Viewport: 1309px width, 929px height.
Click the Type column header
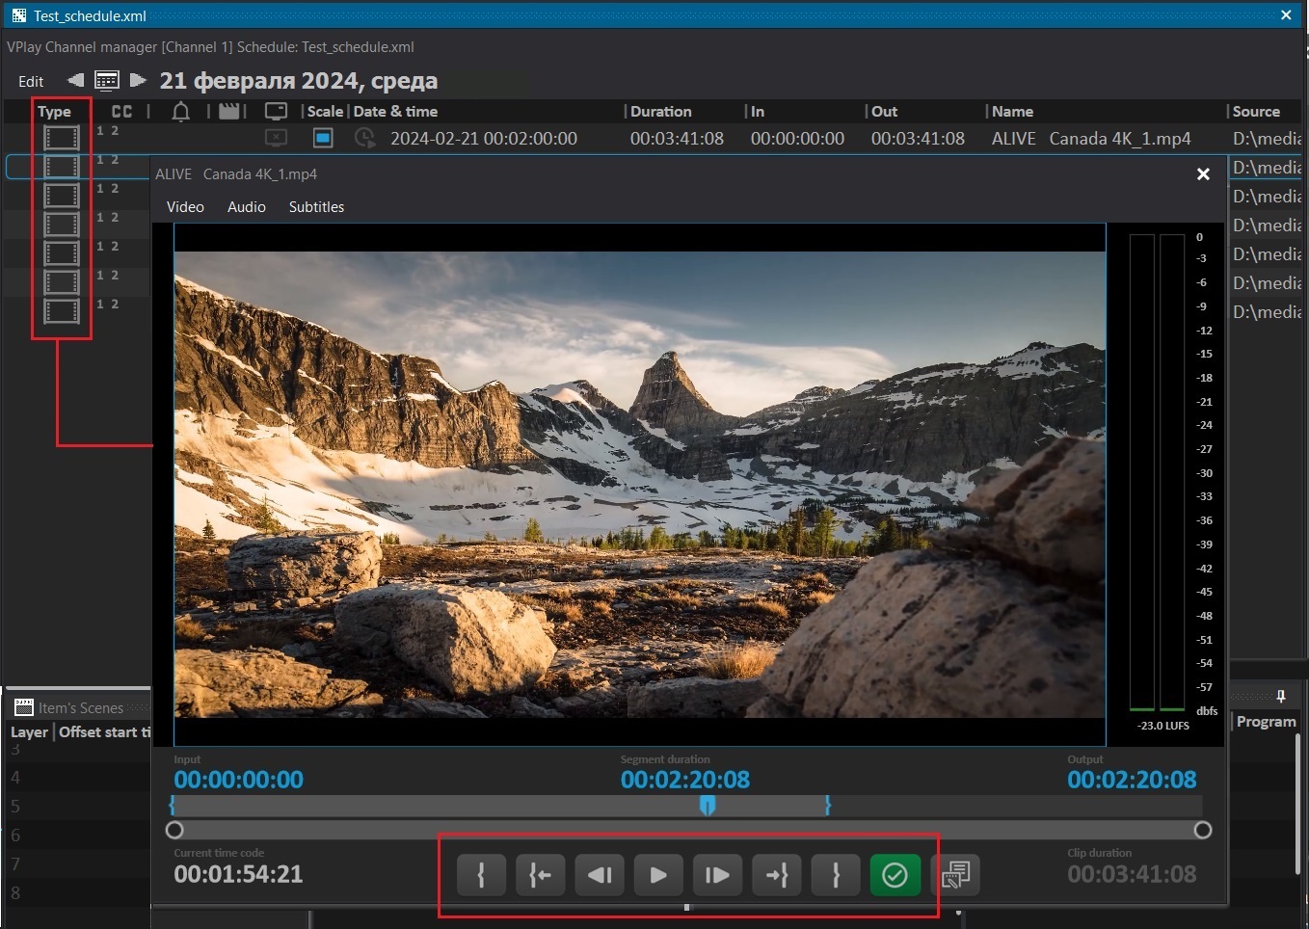[55, 112]
